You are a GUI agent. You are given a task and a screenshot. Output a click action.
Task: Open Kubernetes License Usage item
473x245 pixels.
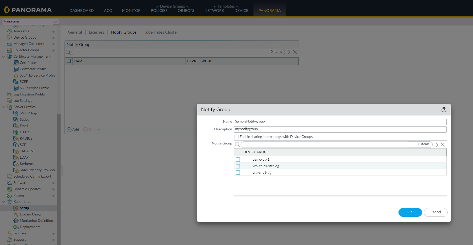coord(30,214)
